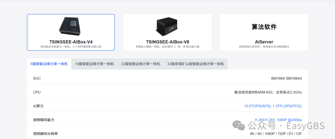This screenshot has width=335, height=139.
Task: Switch to 32路智能边缘计算一体机 tab
Action: pos(141,64)
